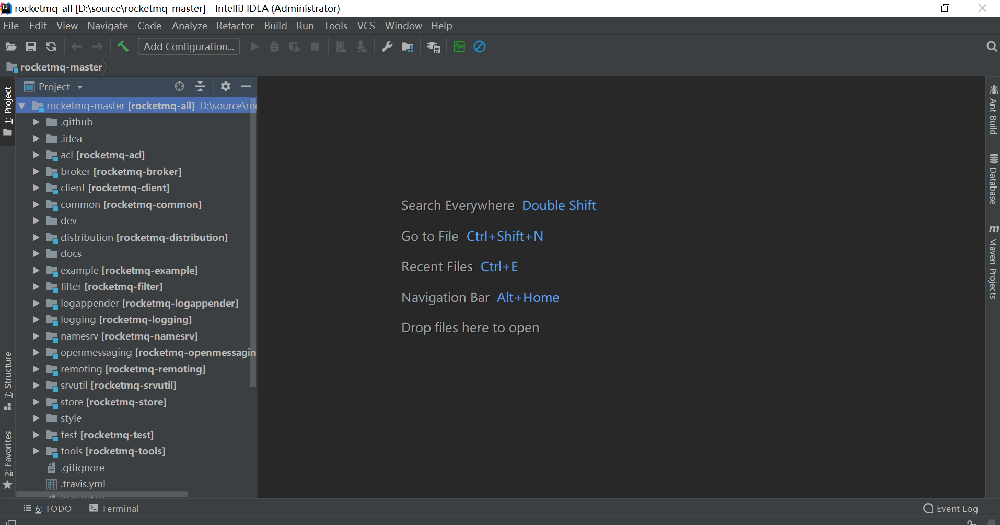
Task: Click the Open folder toolbar icon
Action: [x=10, y=46]
